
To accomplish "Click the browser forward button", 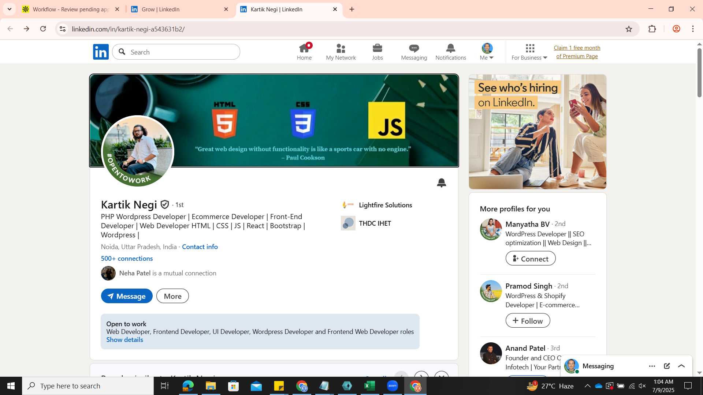I will tap(26, 29).
